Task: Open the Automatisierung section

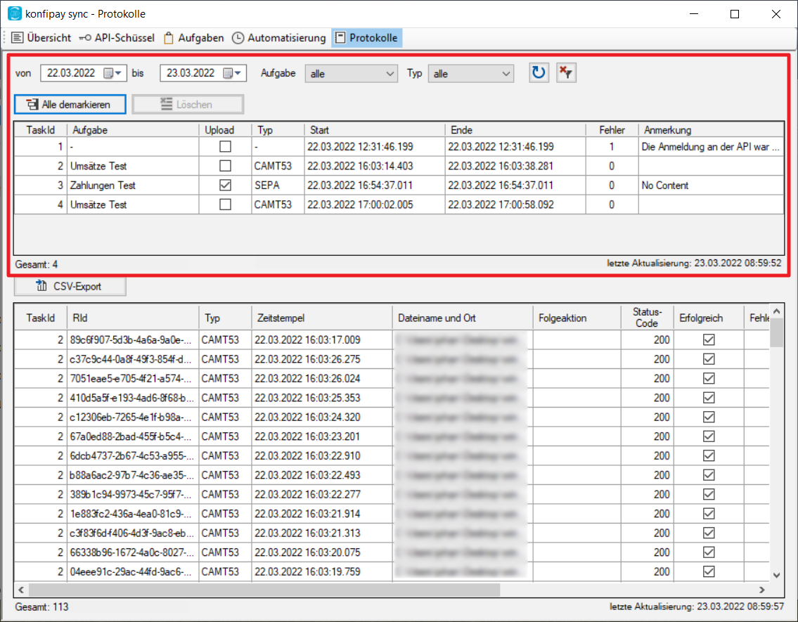Action: (x=279, y=38)
